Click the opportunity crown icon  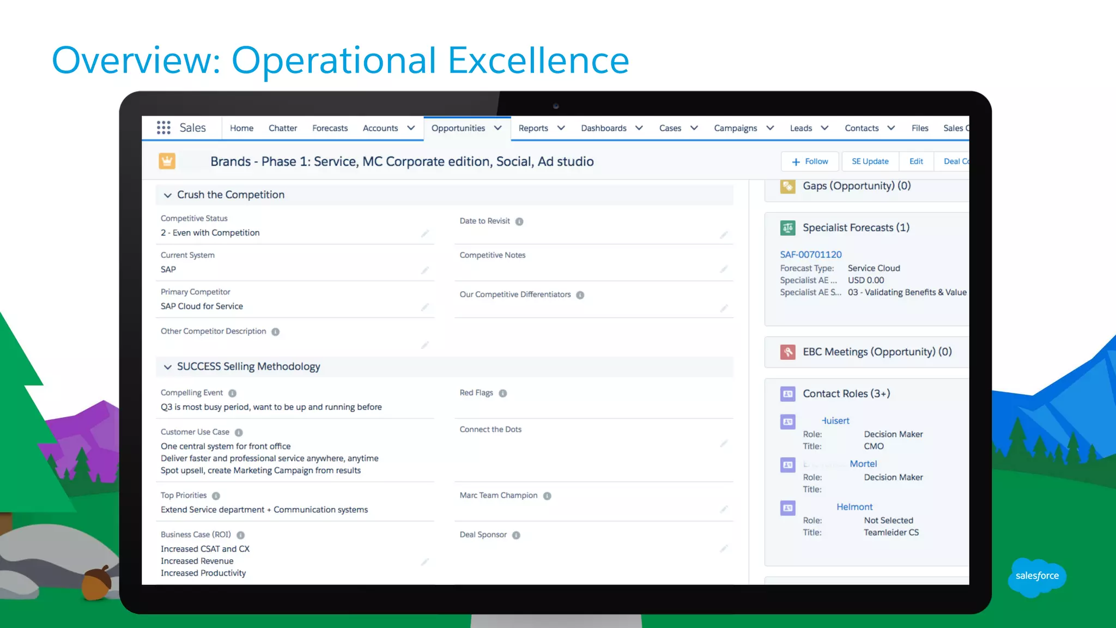(167, 161)
